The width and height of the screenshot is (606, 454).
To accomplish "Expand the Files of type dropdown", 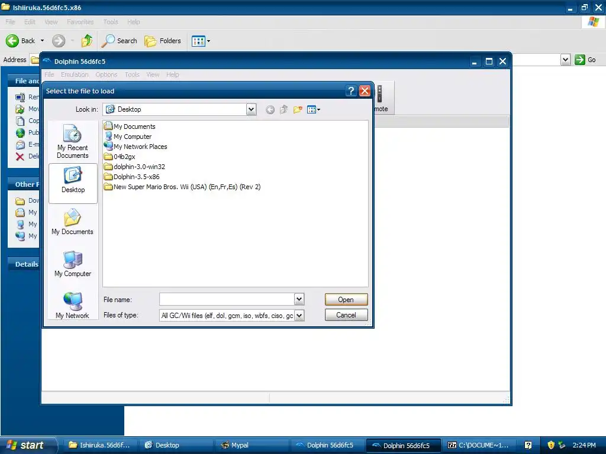I will (x=299, y=316).
